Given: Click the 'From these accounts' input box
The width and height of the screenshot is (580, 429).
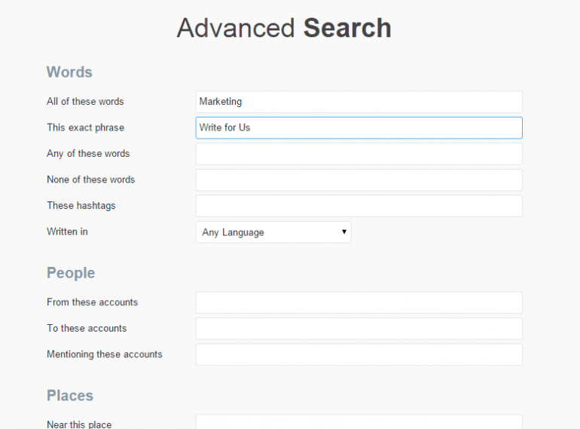Looking at the screenshot, I should (x=359, y=302).
